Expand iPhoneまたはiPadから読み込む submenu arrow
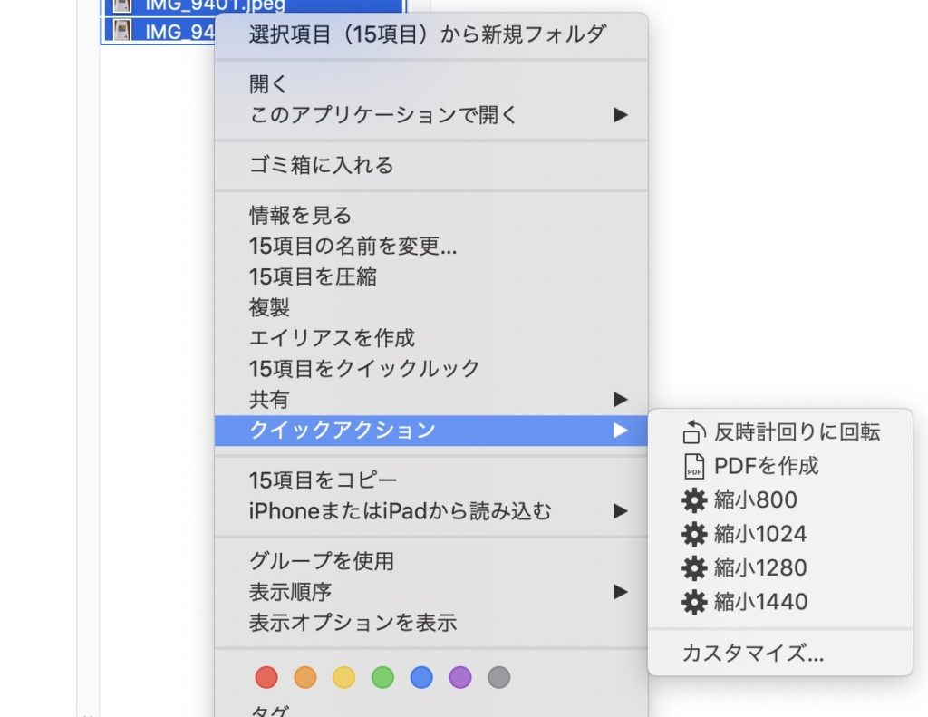The width and height of the screenshot is (928, 717). 620,511
